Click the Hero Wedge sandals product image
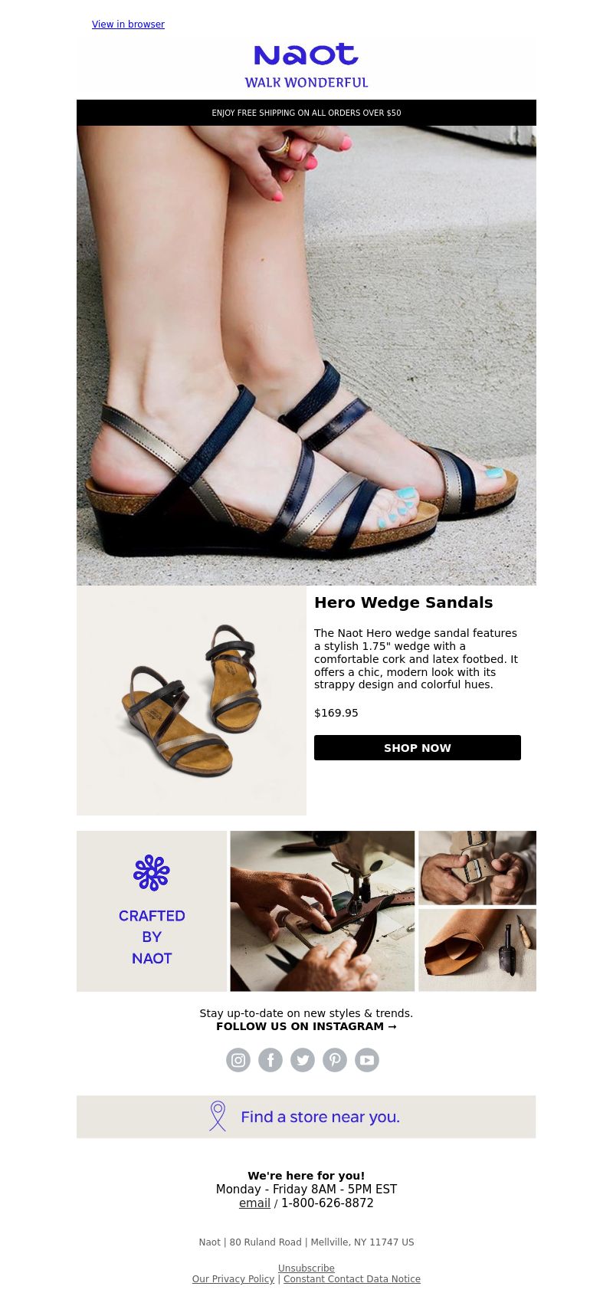613x1293 pixels. click(x=192, y=701)
